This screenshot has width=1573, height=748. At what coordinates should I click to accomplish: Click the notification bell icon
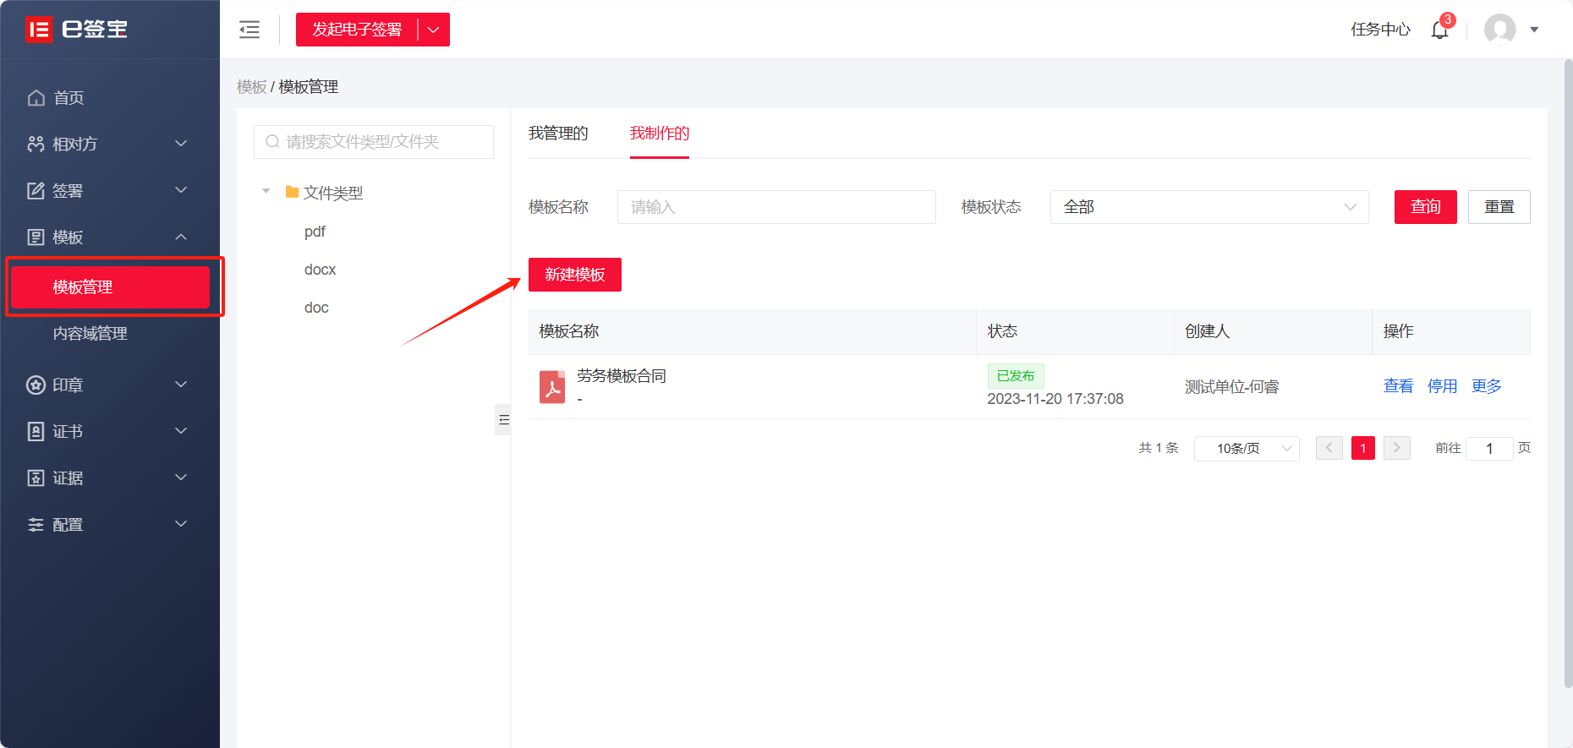[x=1439, y=30]
